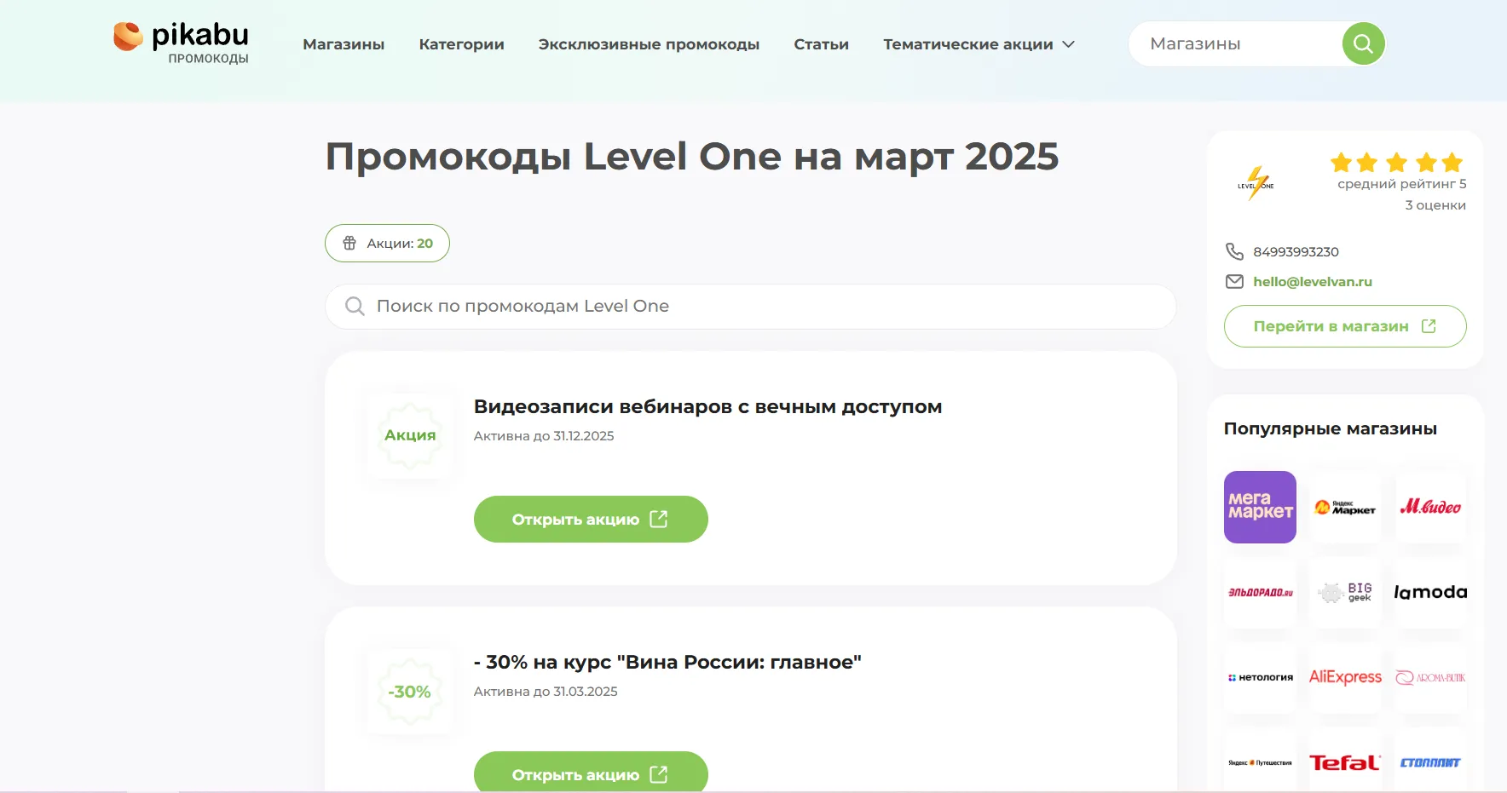Open the AliExpress store logo
The width and height of the screenshot is (1507, 793).
coord(1345,677)
